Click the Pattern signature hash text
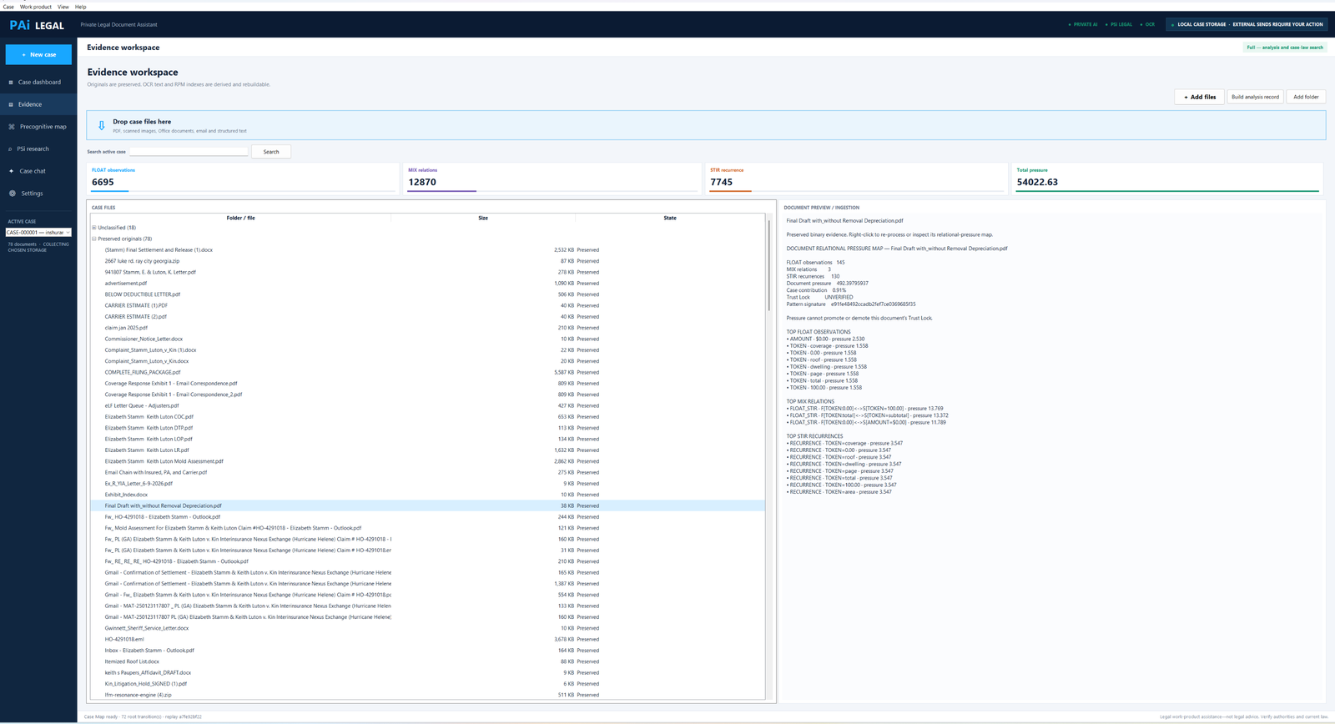Viewport: 1335px width, 724px height. coord(873,304)
